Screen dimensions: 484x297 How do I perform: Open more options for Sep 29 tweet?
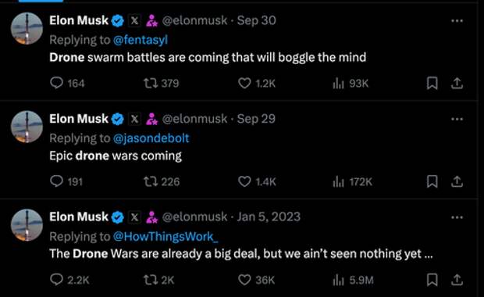pos(457,119)
